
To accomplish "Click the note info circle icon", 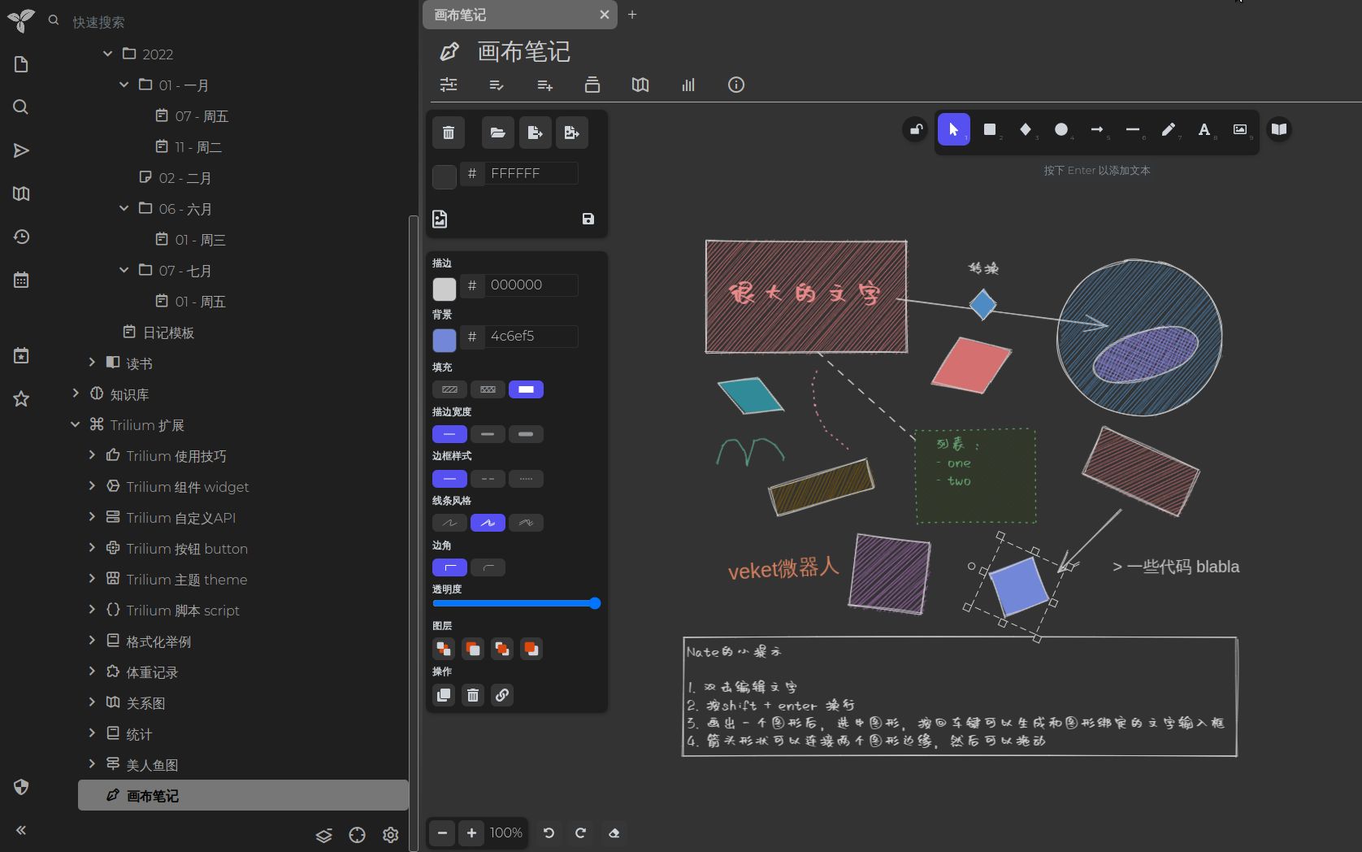I will [735, 85].
